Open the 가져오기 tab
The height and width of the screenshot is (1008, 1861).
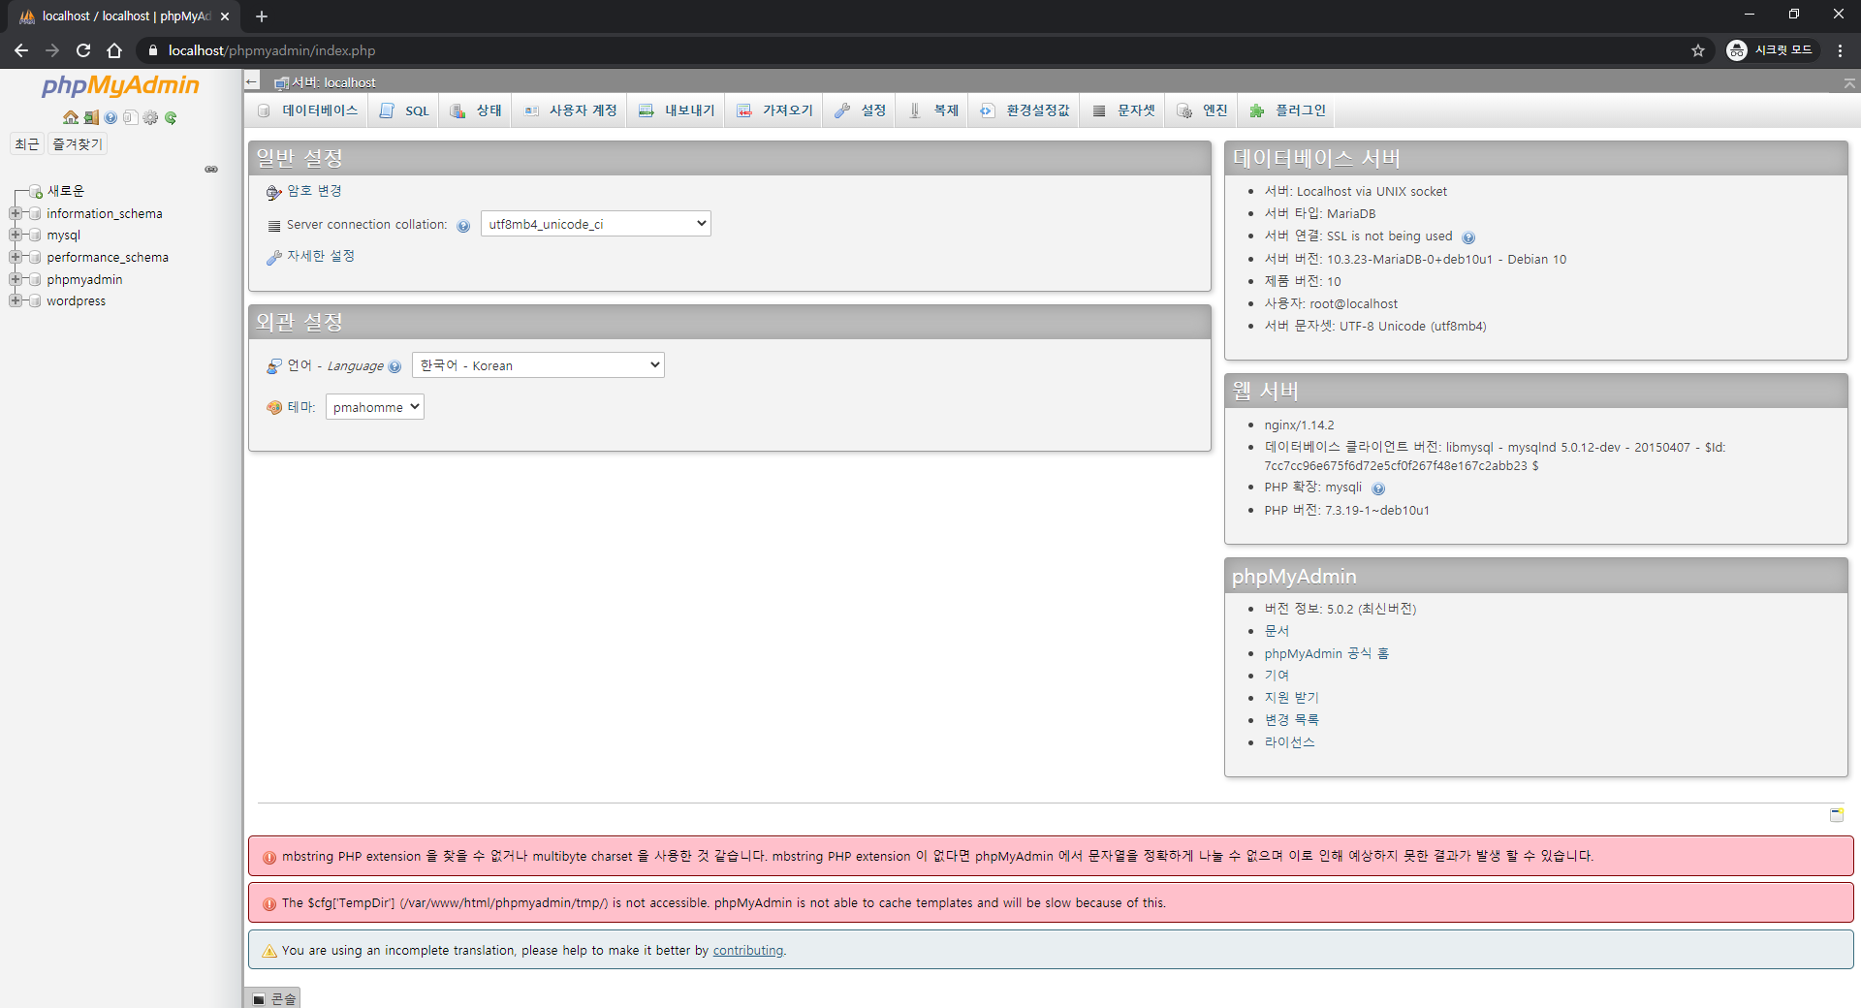(774, 110)
